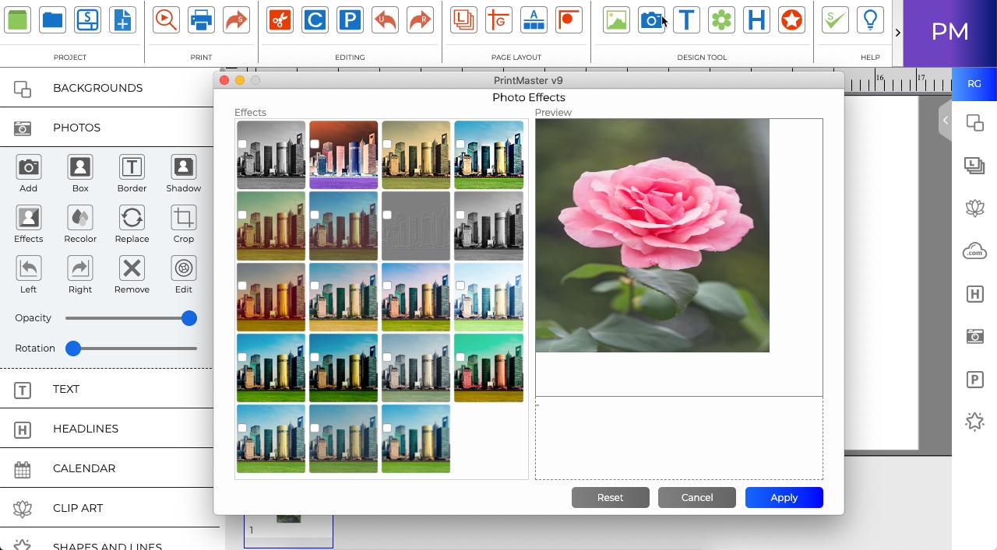Image resolution: width=997 pixels, height=550 pixels.
Task: Click the Shadow photo tool
Action: tap(182, 173)
